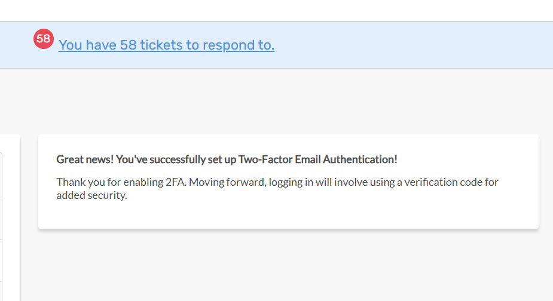Image resolution: width=553 pixels, height=301 pixels.
Task: Click the red 58 notification badge
Action: pos(43,39)
